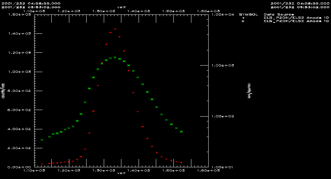The height and width of the screenshot is (179, 331).
Task: Click the 1.00e+04 label on right log axis
Action: [x=223, y=14]
